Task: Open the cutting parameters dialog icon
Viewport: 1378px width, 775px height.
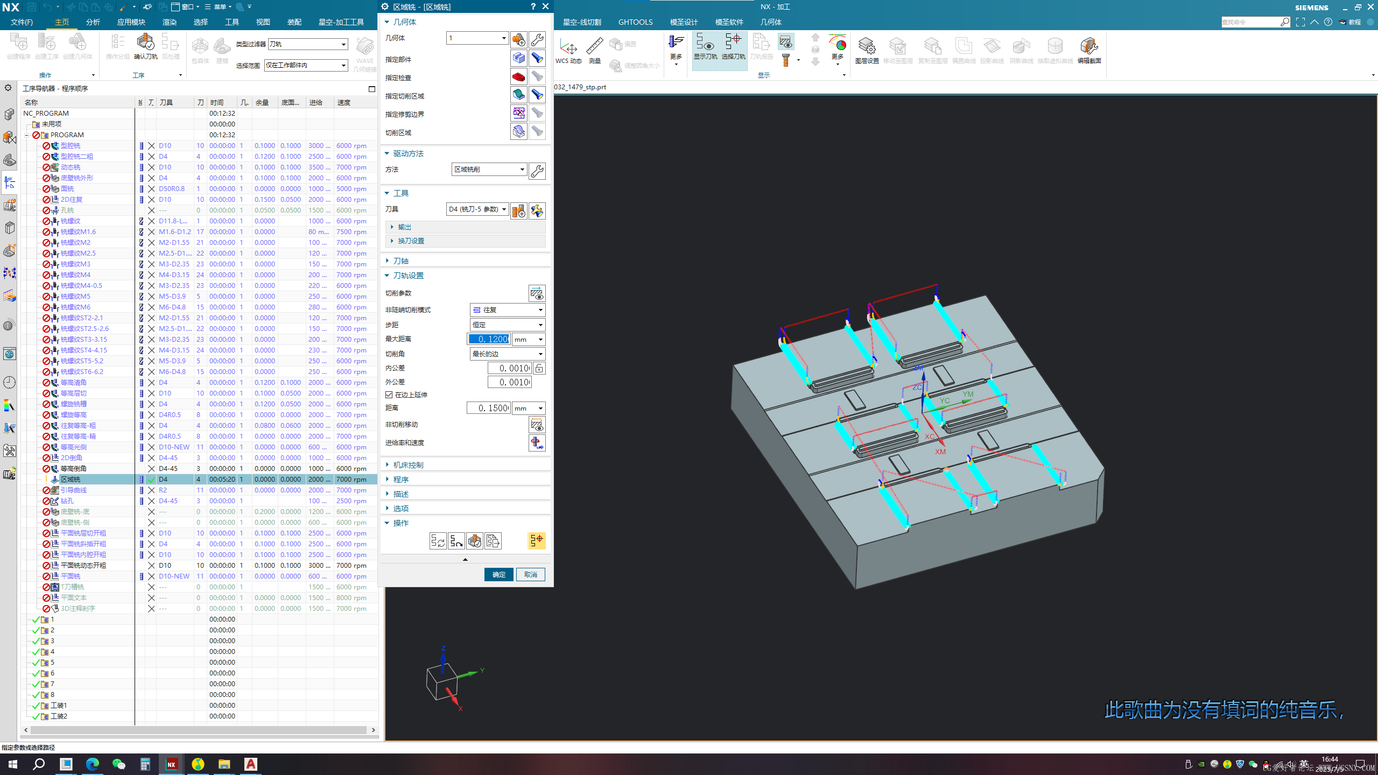Action: pos(537,293)
